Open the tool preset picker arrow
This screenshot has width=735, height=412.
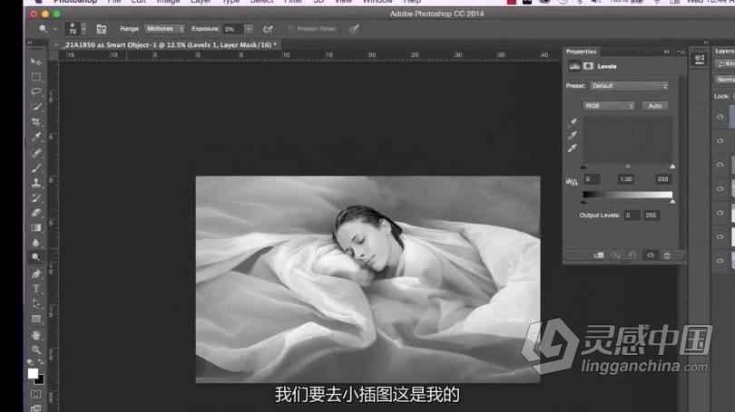pyautogui.click(x=54, y=29)
